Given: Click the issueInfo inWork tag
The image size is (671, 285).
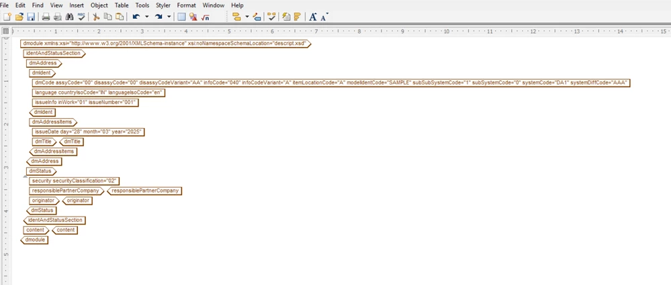Looking at the screenshot, I should click(x=85, y=103).
